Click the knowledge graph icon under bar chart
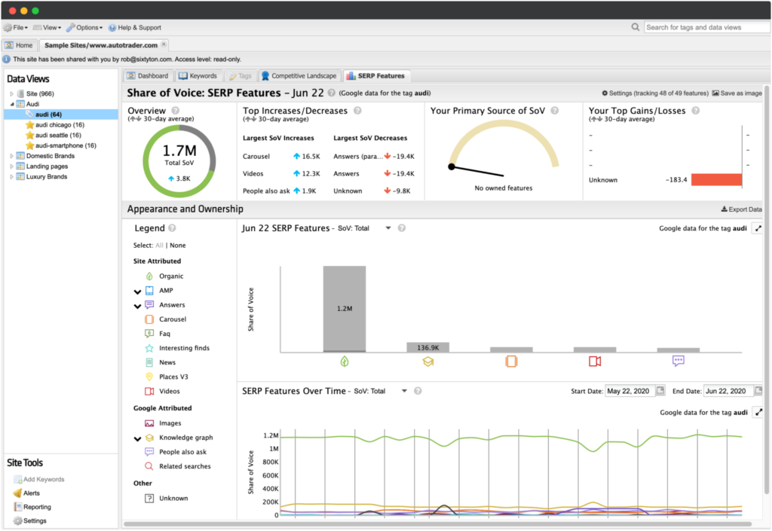This screenshot has width=772, height=531. [428, 362]
